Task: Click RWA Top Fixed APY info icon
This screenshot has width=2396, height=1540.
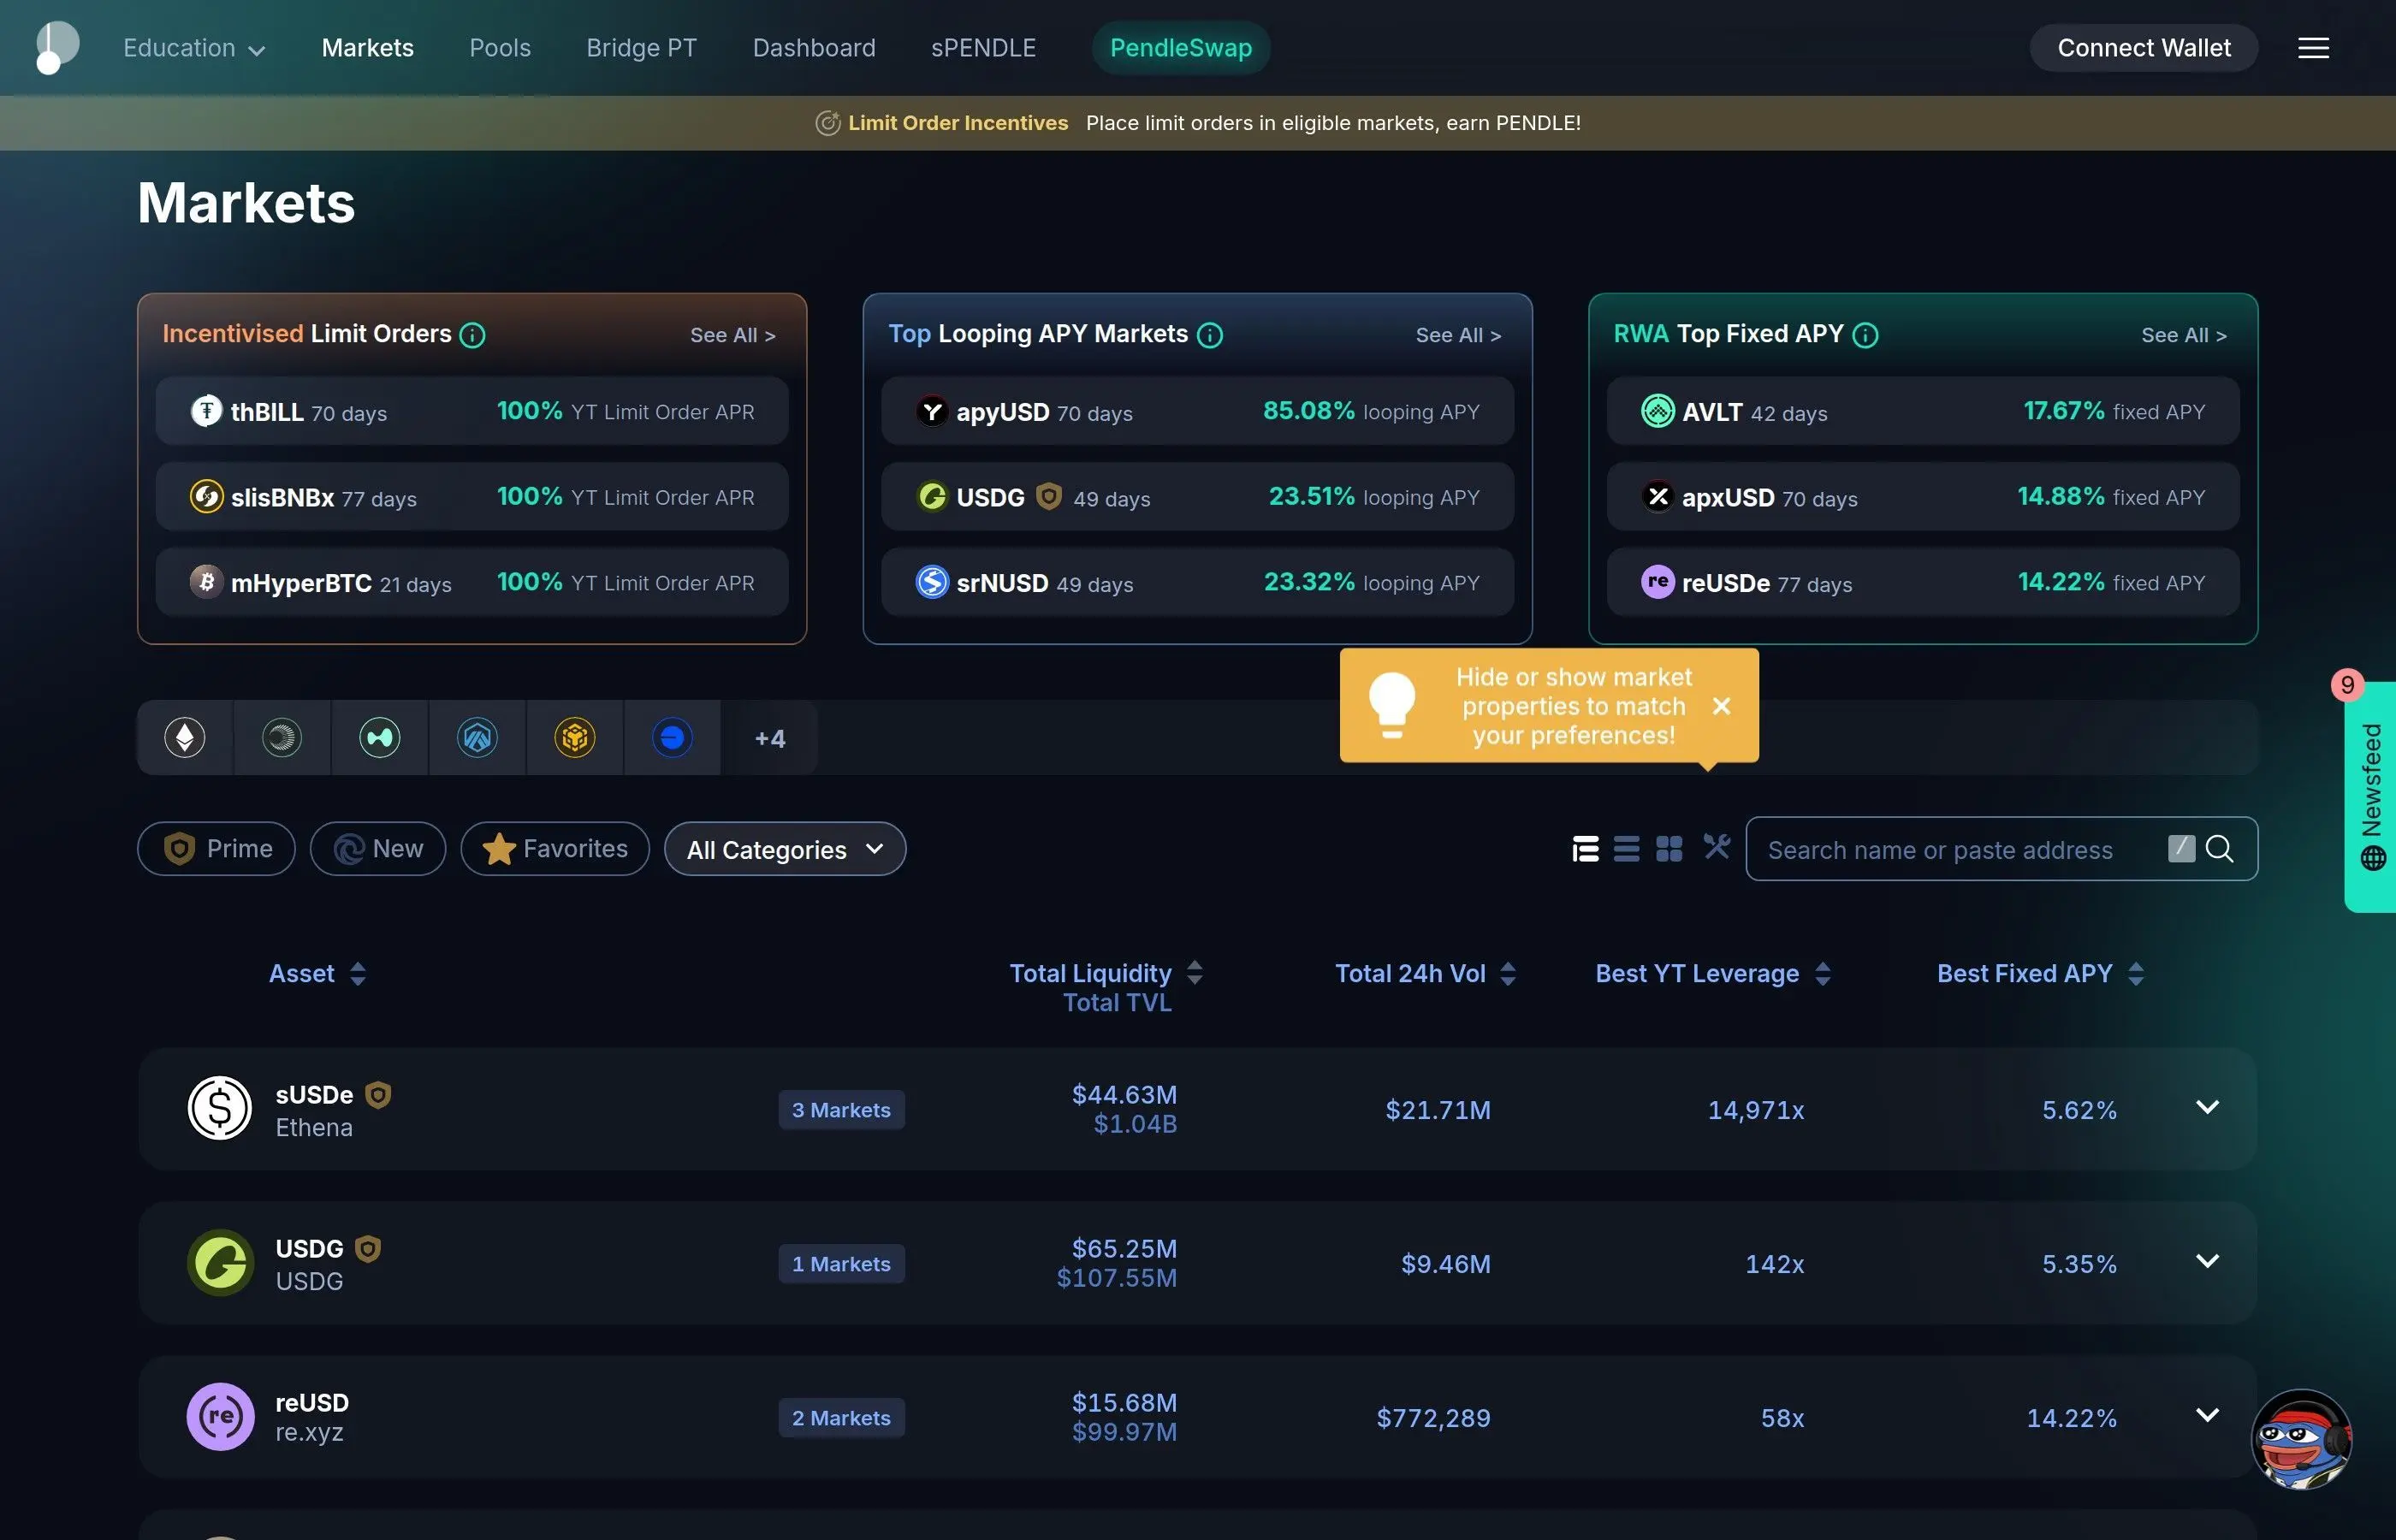Action: (x=1865, y=335)
